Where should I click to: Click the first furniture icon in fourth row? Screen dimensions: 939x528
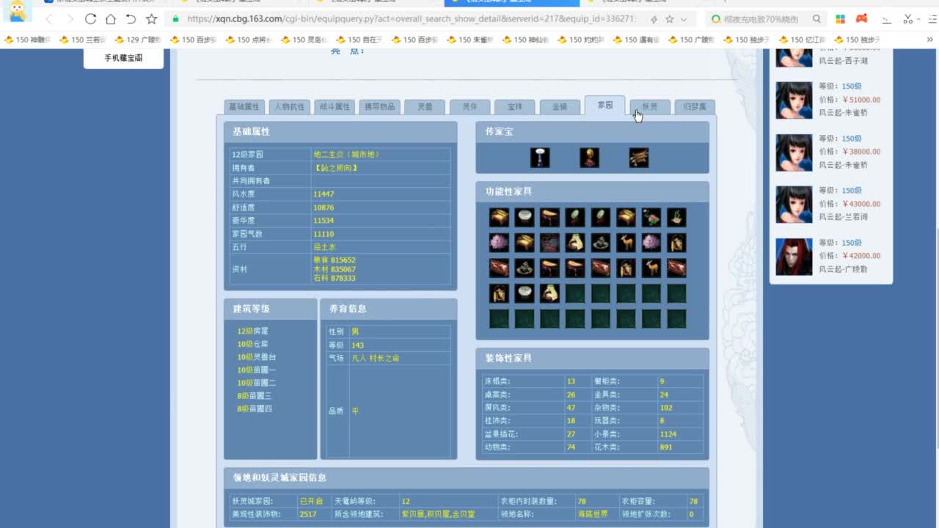coord(499,293)
